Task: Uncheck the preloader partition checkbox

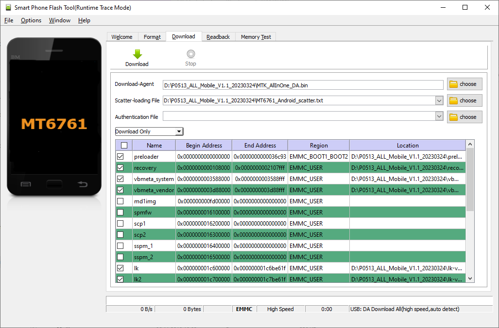Action: click(120, 157)
